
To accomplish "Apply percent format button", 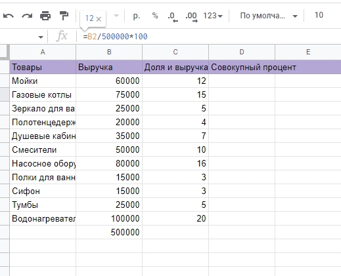I will click(155, 16).
